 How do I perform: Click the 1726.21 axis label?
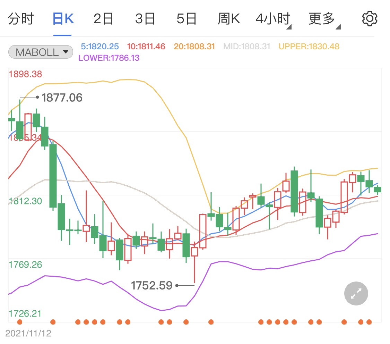point(25,313)
